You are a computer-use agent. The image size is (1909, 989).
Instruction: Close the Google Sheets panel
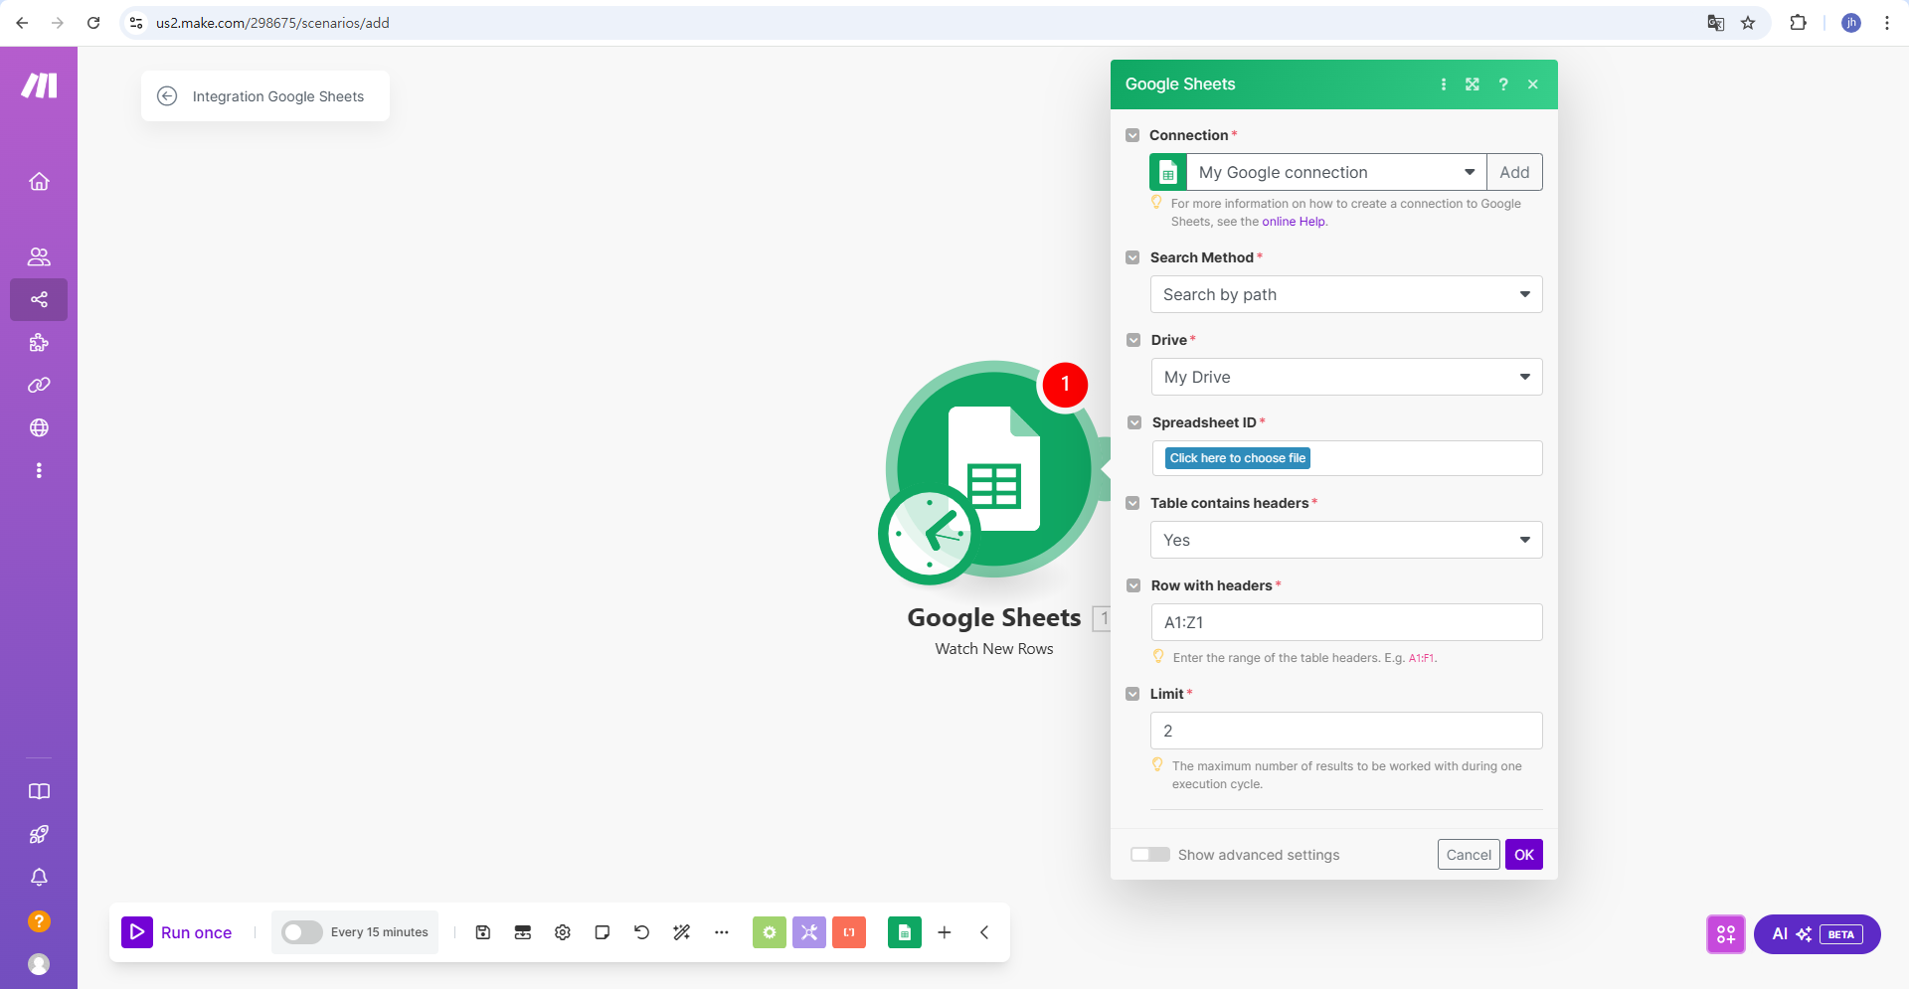coord(1533,84)
